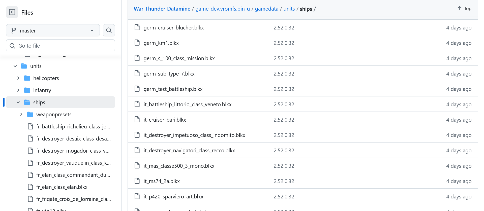The height and width of the screenshot is (211, 484).
Task: Click file icon beside germ_km1.blkx
Action: [137, 43]
